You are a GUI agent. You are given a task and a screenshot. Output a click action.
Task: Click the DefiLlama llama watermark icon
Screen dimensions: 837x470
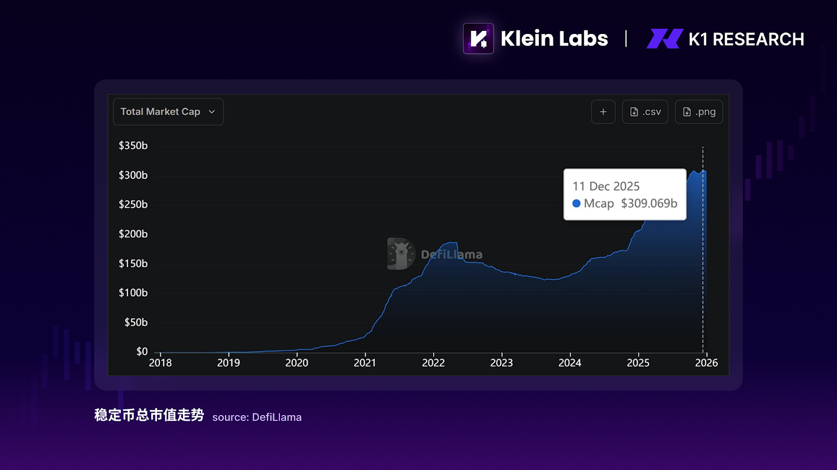point(401,254)
